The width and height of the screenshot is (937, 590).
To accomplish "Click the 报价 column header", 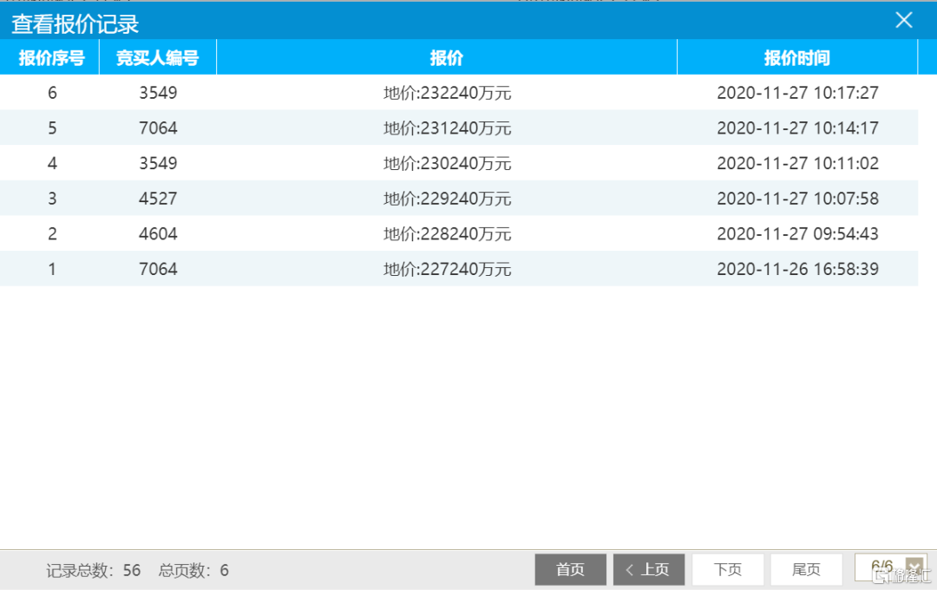I will 447,58.
